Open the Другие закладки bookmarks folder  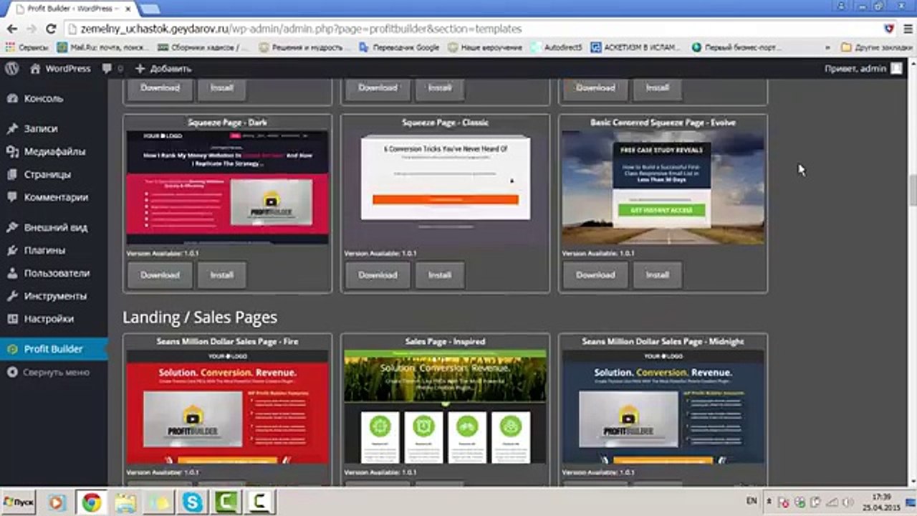click(x=878, y=47)
